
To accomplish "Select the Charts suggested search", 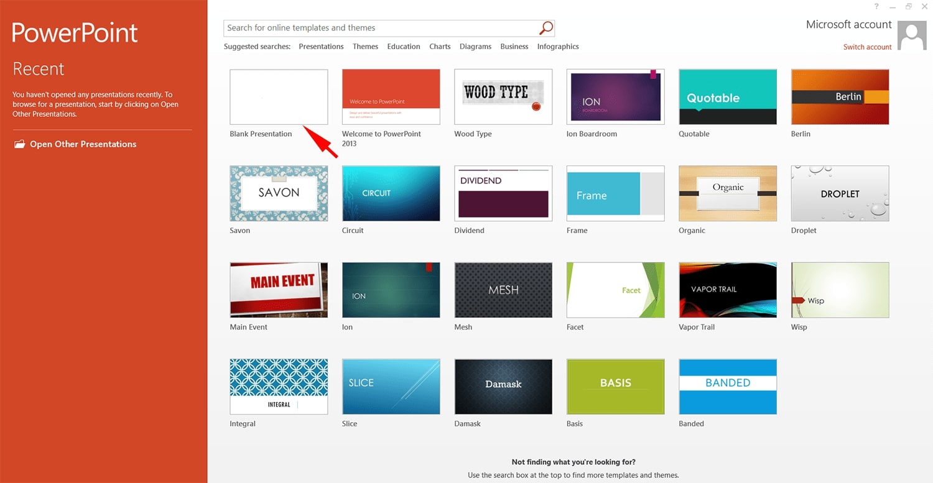I will tap(440, 47).
